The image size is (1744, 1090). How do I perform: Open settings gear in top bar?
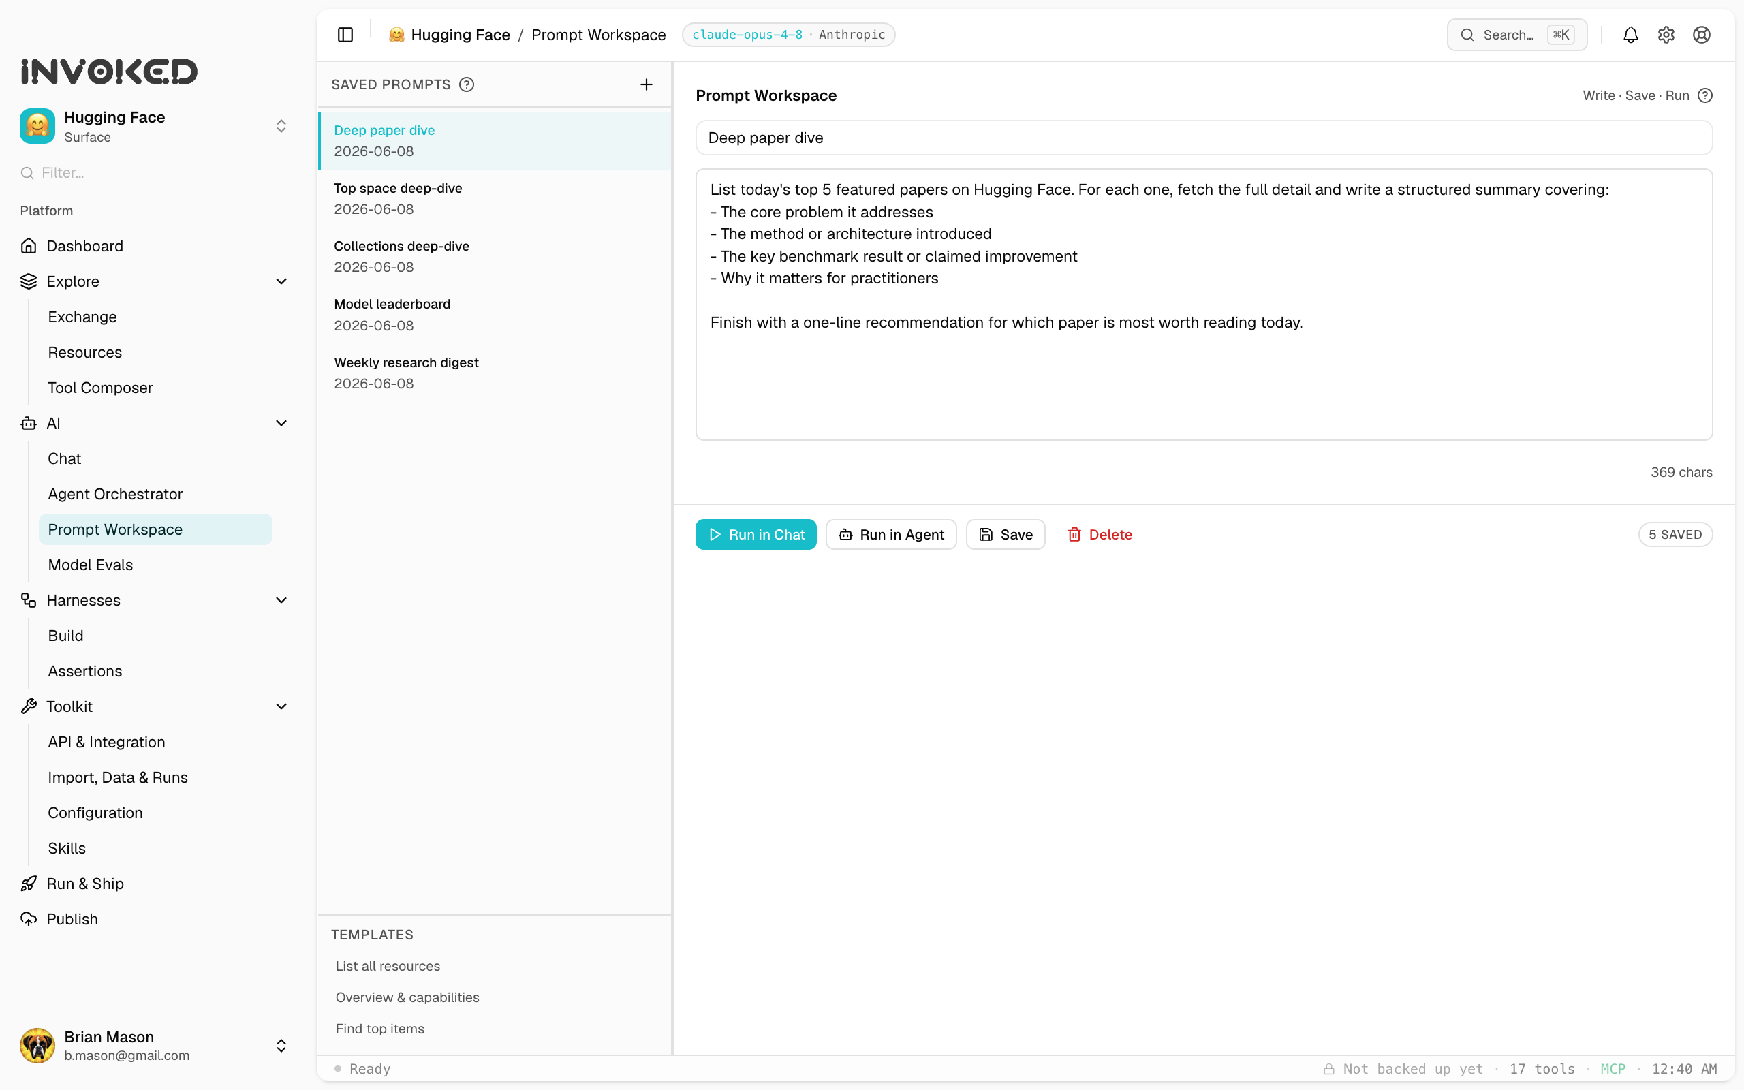(1666, 35)
